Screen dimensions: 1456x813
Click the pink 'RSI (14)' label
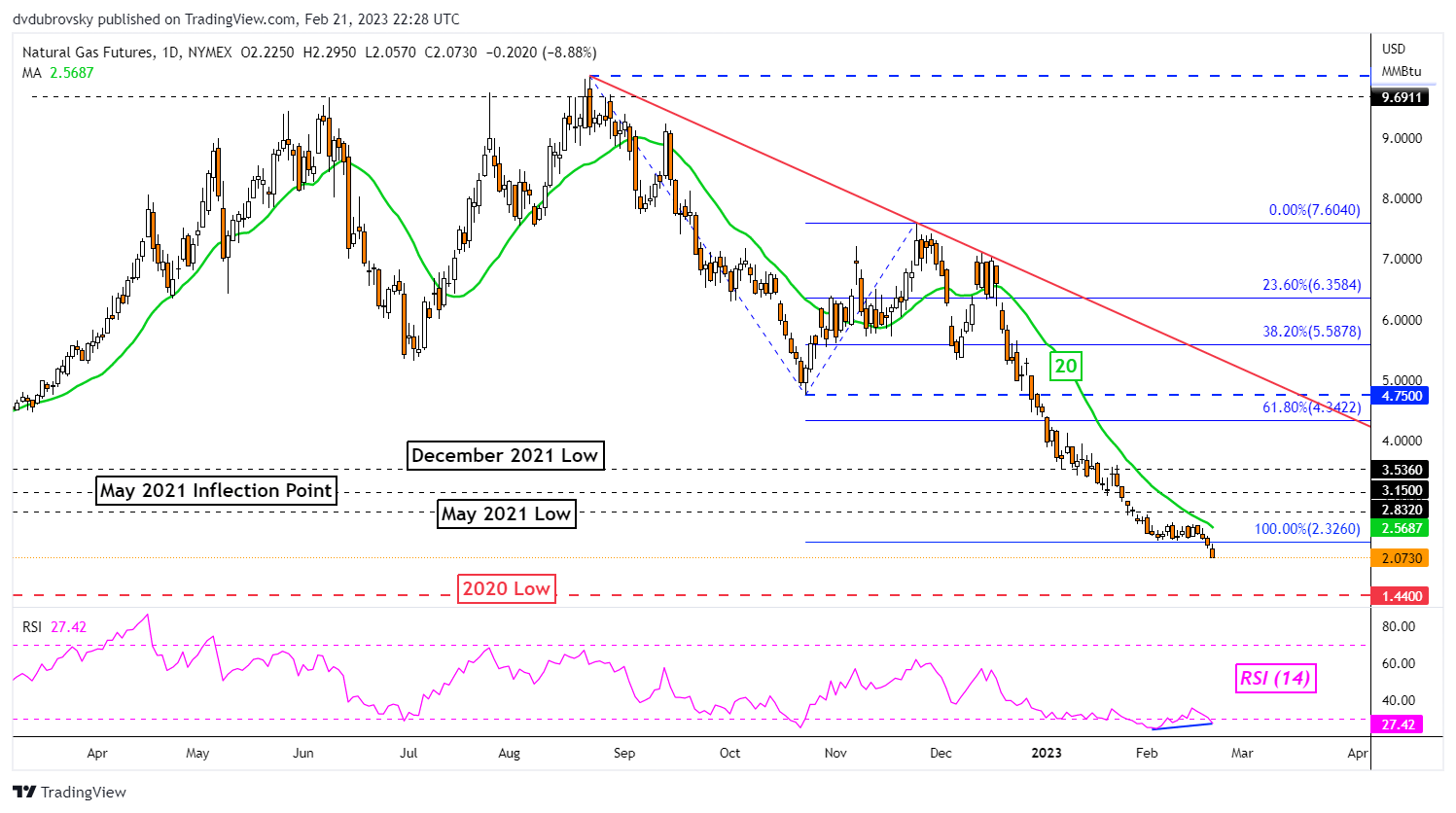pos(1275,678)
